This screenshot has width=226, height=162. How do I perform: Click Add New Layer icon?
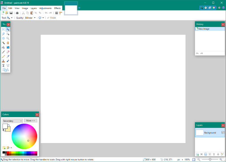pos(197,154)
